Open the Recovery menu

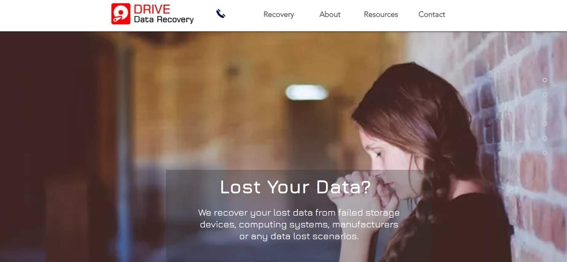pyautogui.click(x=279, y=14)
